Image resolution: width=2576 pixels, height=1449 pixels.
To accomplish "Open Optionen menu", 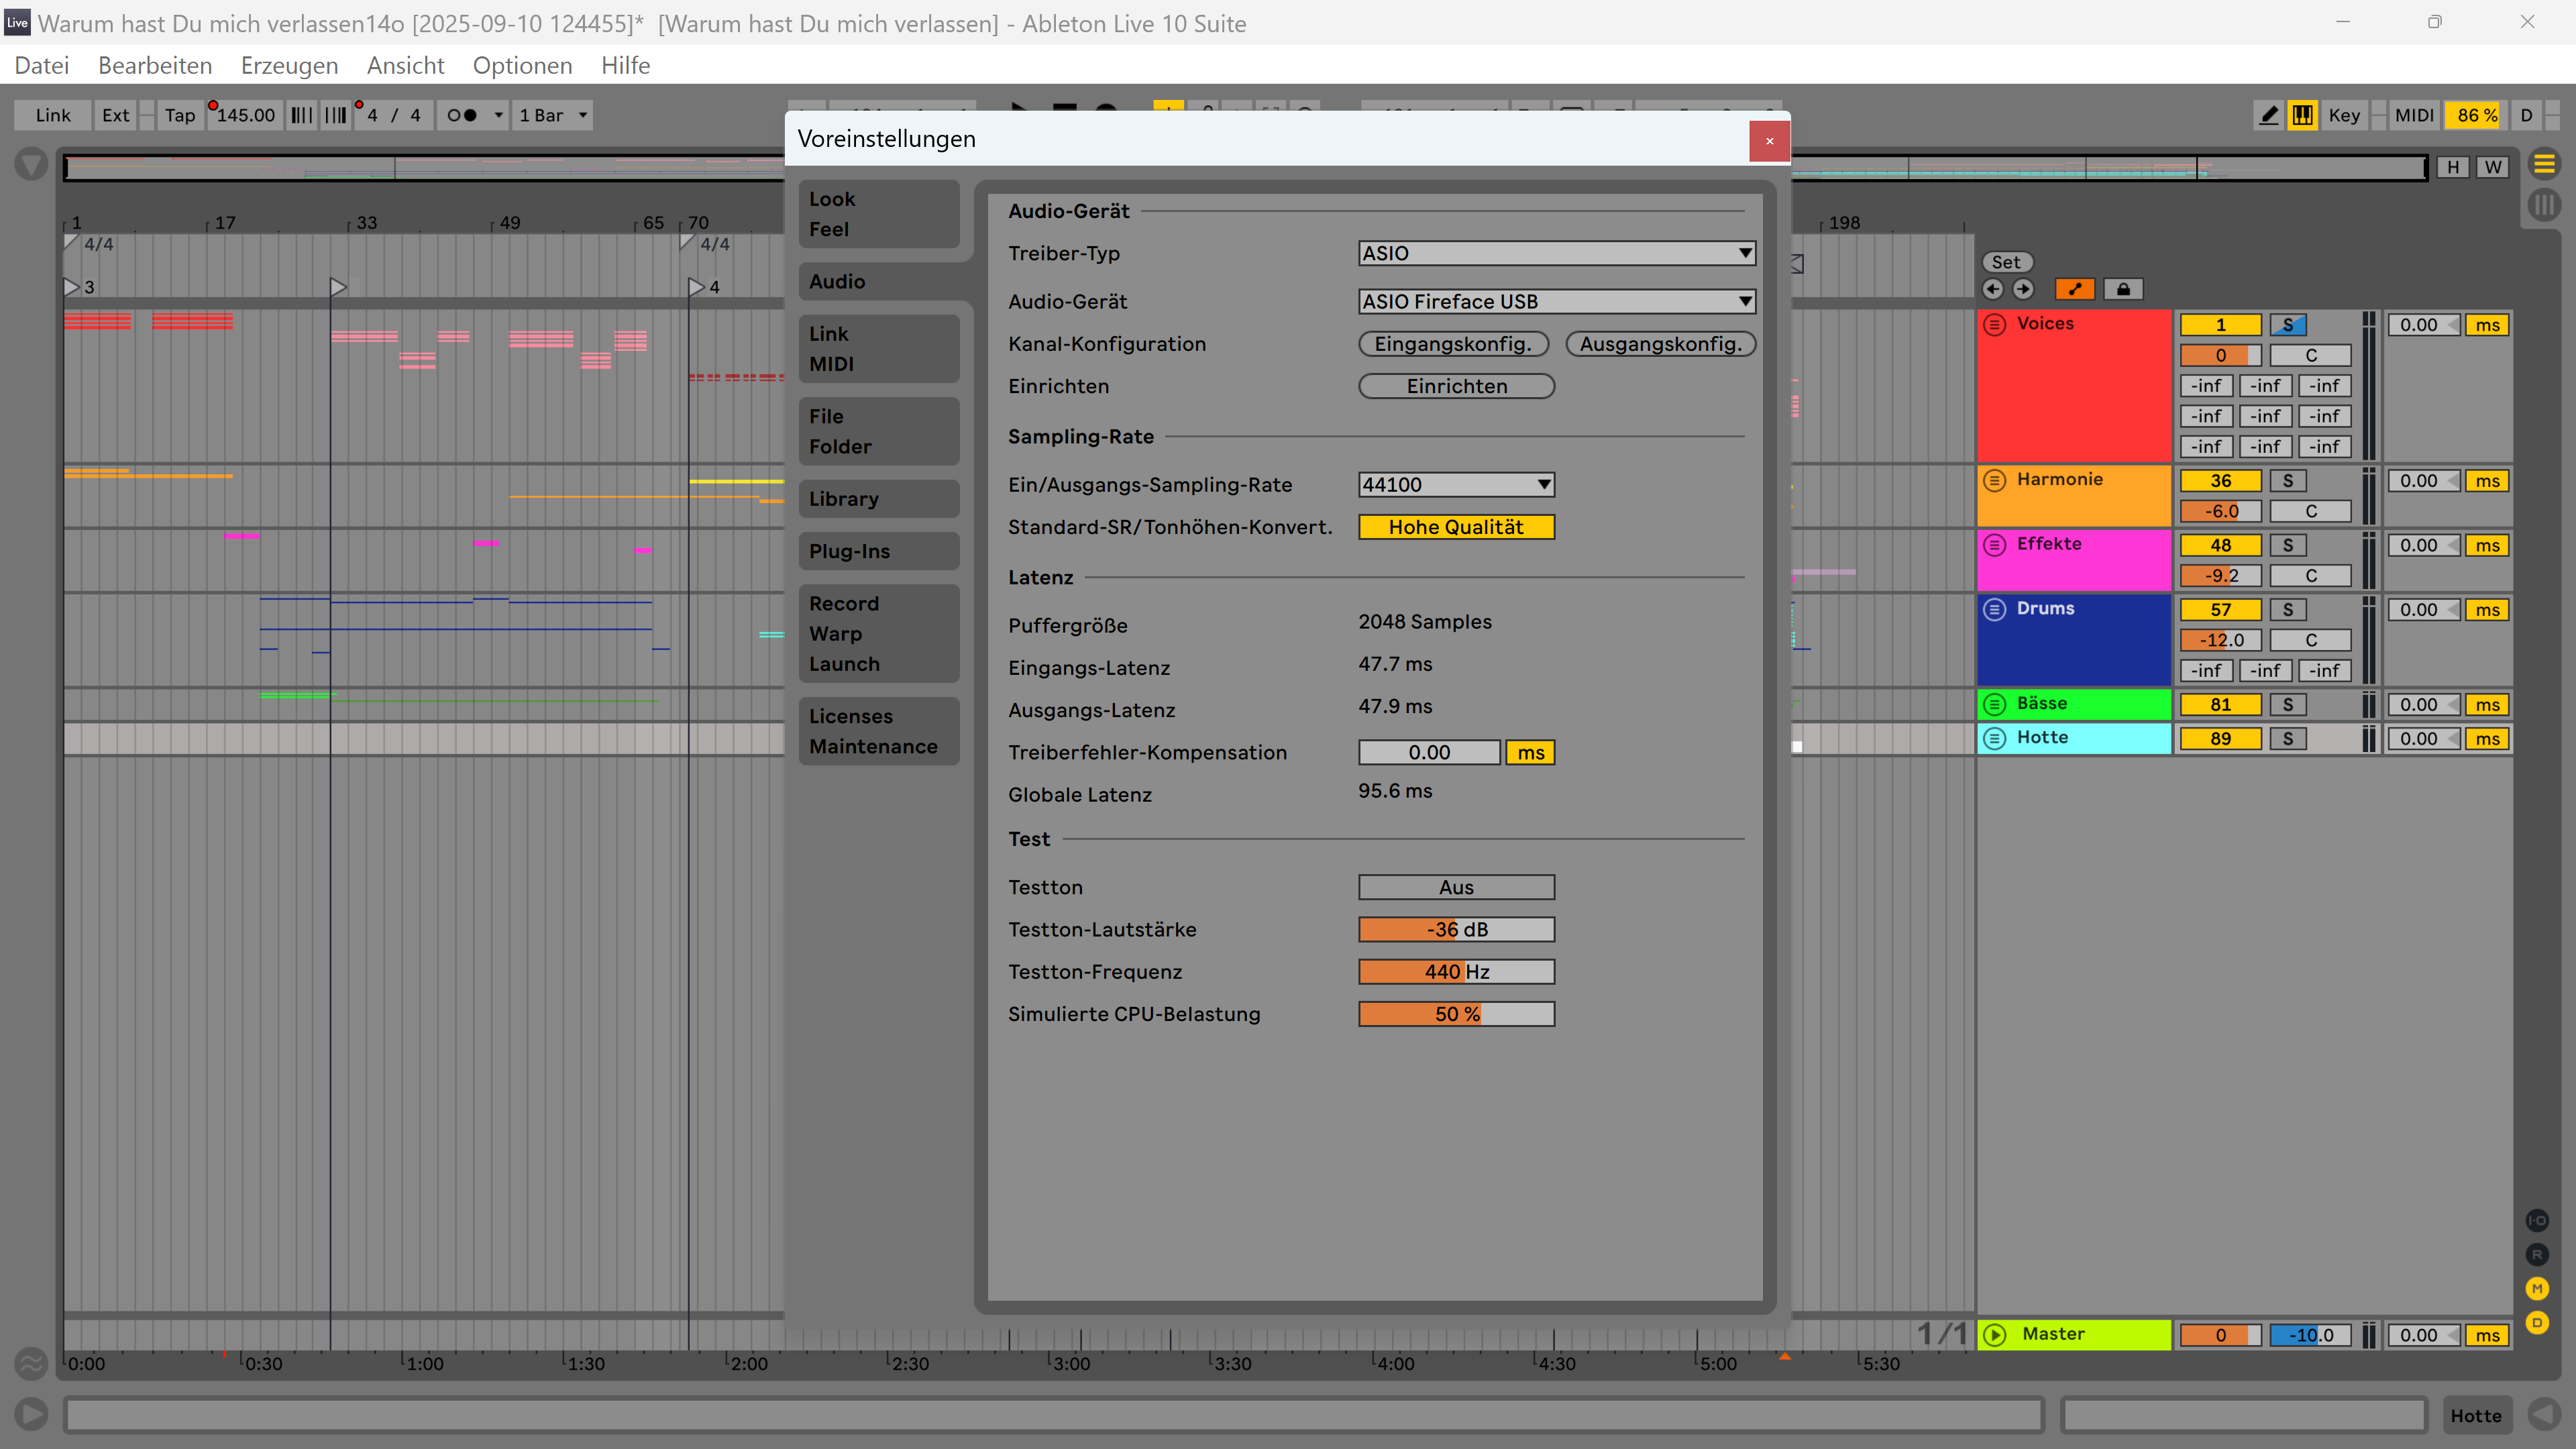I will click(522, 66).
